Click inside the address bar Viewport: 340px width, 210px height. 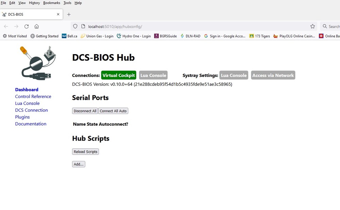(170, 26)
